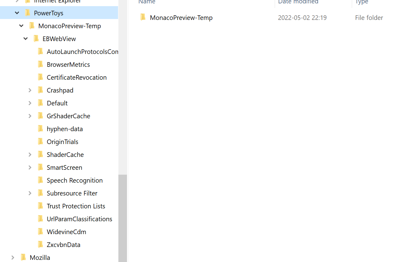The width and height of the screenshot is (416, 262).
Task: Expand the ShaderCache folder node
Action: 30,154
